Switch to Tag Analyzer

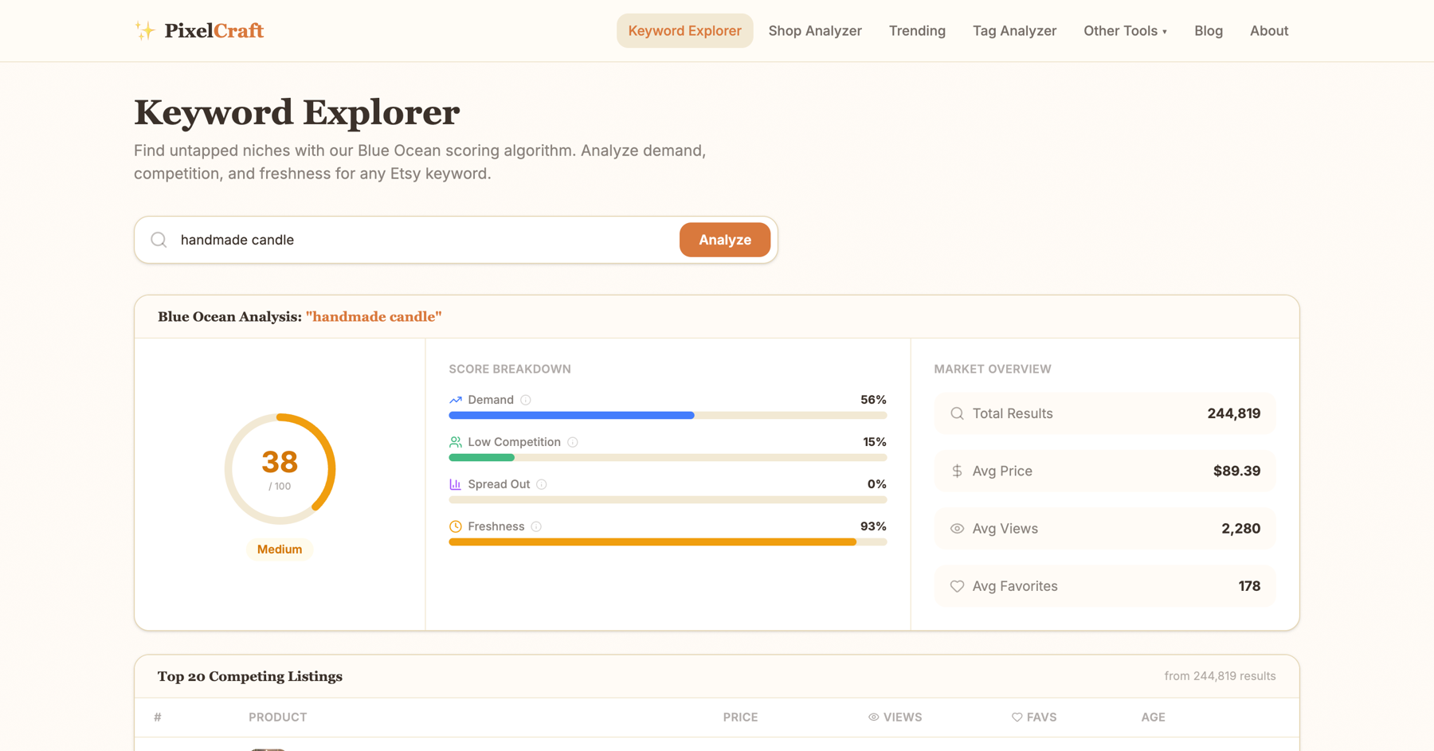1014,31
